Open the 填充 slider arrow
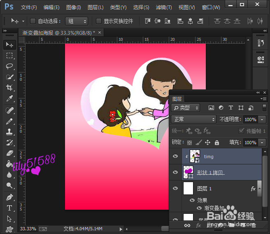The height and width of the screenshot is (234, 270). tap(262, 143)
